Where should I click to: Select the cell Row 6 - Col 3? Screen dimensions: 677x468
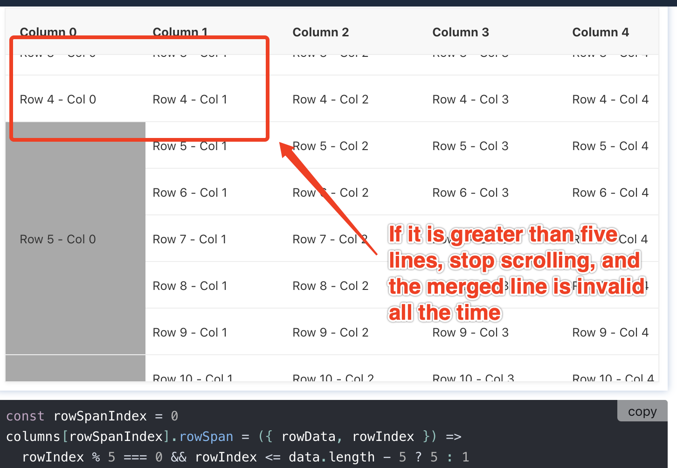click(470, 192)
